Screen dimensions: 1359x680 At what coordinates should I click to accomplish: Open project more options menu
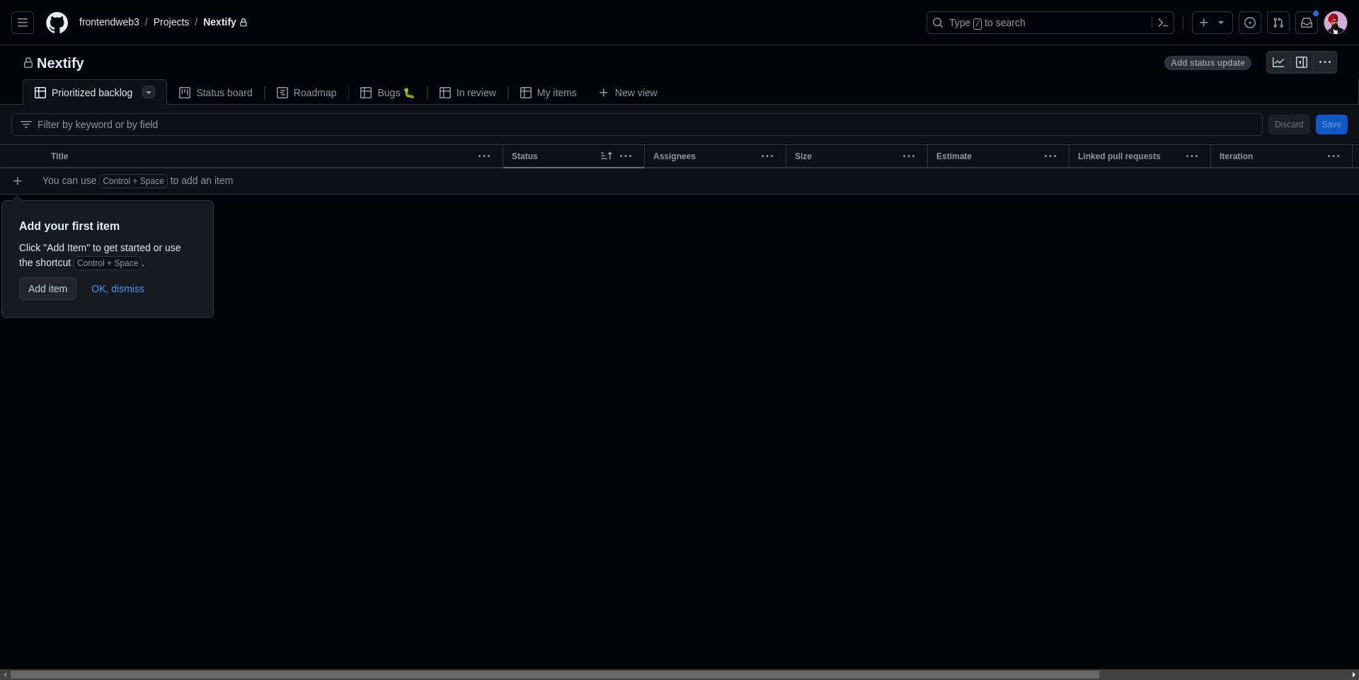coord(1325,62)
